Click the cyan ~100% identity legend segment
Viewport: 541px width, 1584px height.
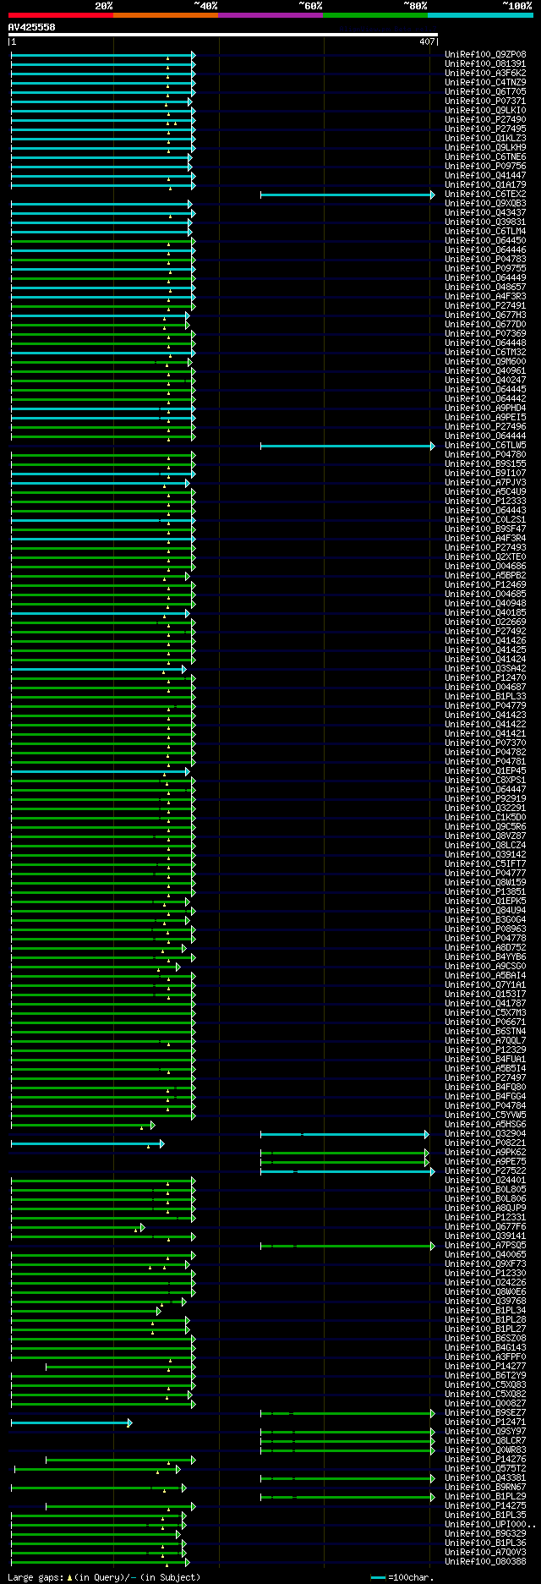click(x=480, y=14)
